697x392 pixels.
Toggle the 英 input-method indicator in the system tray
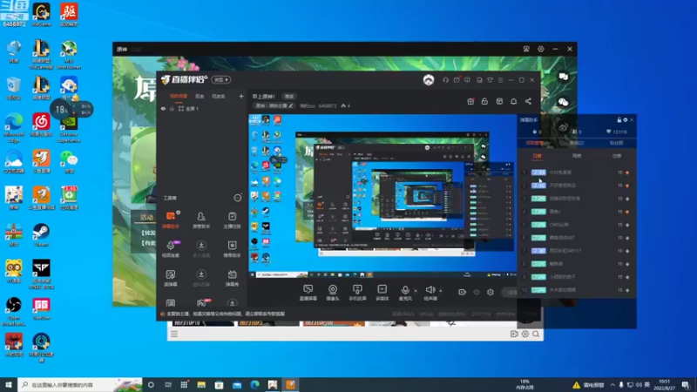click(x=646, y=384)
